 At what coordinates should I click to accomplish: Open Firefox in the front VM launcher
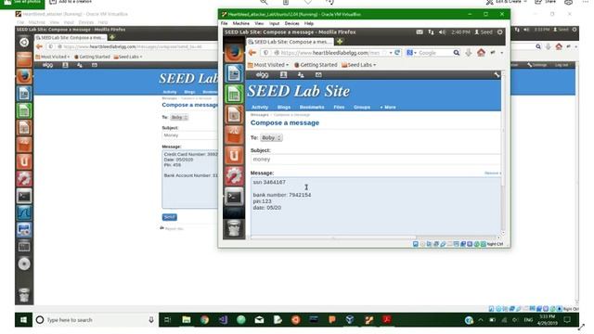234,53
